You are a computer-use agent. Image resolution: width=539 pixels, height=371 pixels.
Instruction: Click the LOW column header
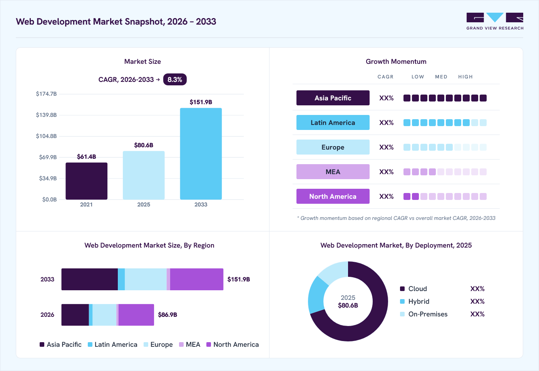(x=418, y=77)
